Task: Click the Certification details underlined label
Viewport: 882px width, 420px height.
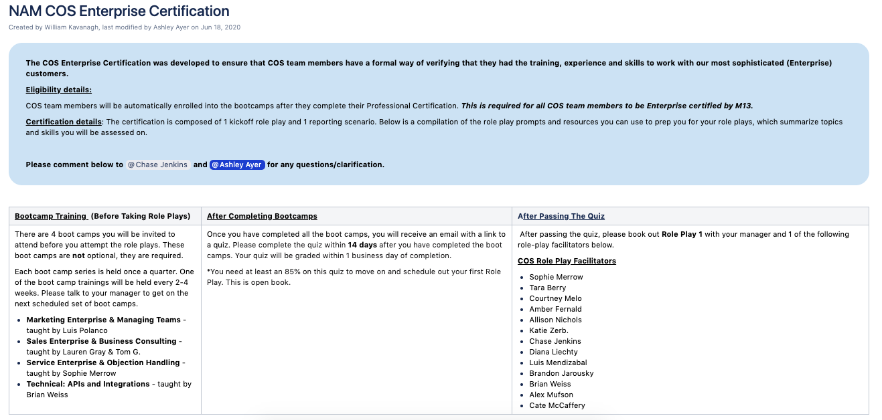Action: click(x=64, y=122)
